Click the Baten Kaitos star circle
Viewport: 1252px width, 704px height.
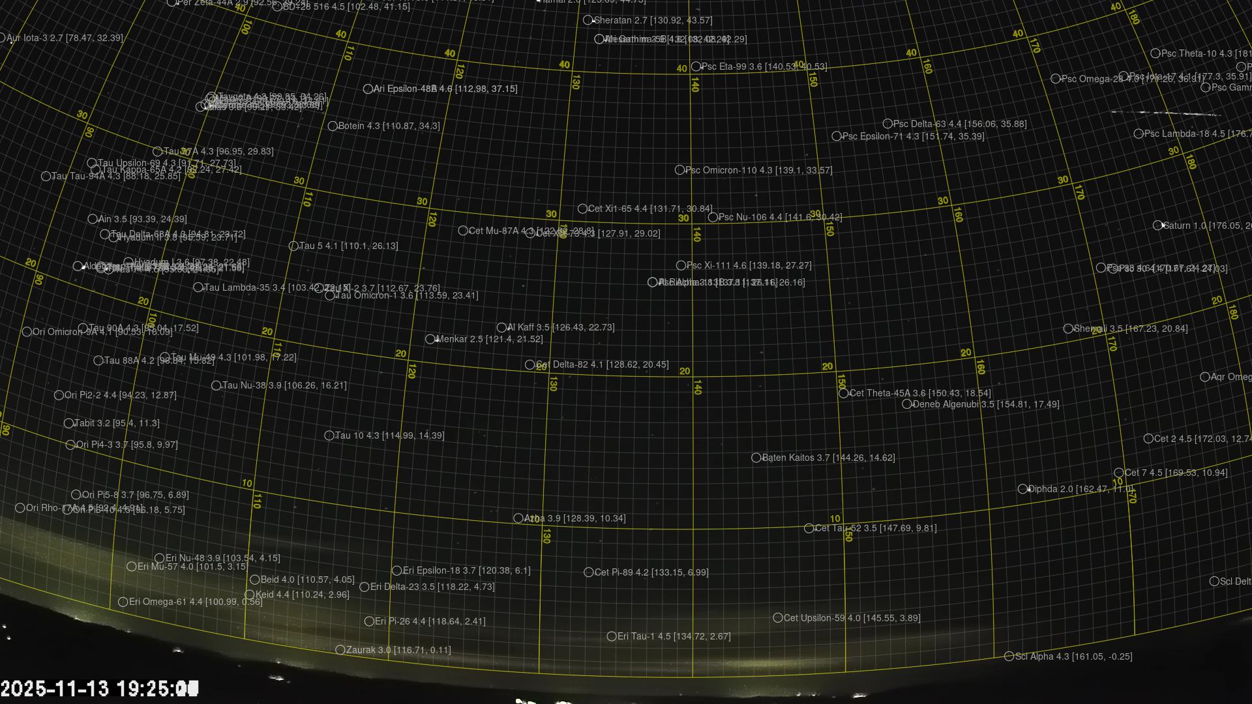point(756,458)
